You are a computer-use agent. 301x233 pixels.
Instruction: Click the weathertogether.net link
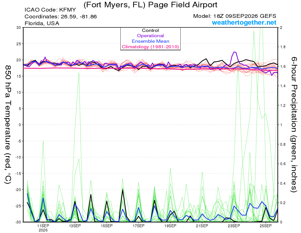[244, 23]
